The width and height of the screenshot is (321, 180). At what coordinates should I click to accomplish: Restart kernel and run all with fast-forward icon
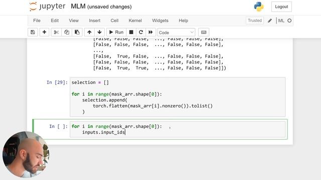150,32
